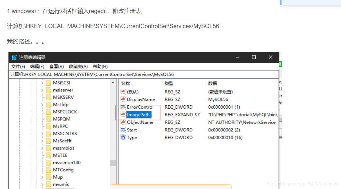Screen dimensions: 341x189
Task: Click the MTConfig folder icon
Action: click(48, 170)
